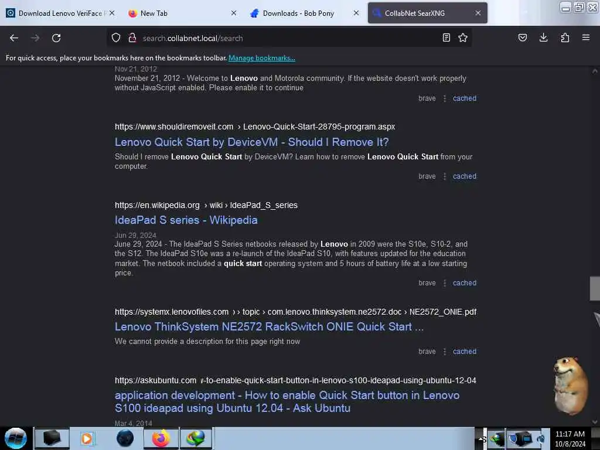The image size is (600, 450).
Task: Expand options dots beside Wikipedia cached link
Action: 444,283
